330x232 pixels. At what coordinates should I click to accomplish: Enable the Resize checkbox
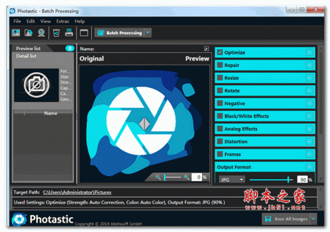tap(219, 78)
